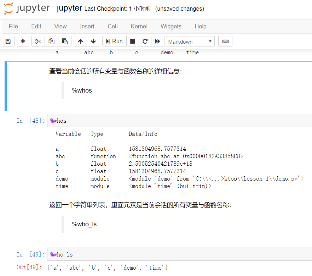Click the 'Type' column header in output

[97, 134]
